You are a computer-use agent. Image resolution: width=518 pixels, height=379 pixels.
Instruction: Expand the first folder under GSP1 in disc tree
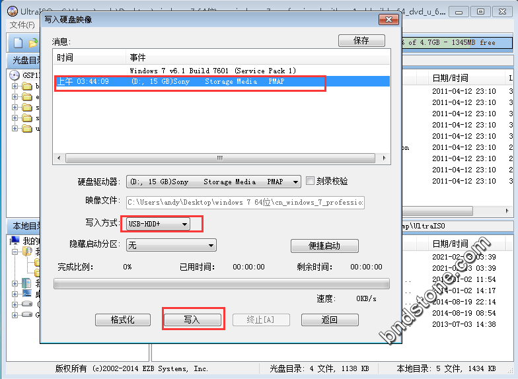tap(15, 86)
